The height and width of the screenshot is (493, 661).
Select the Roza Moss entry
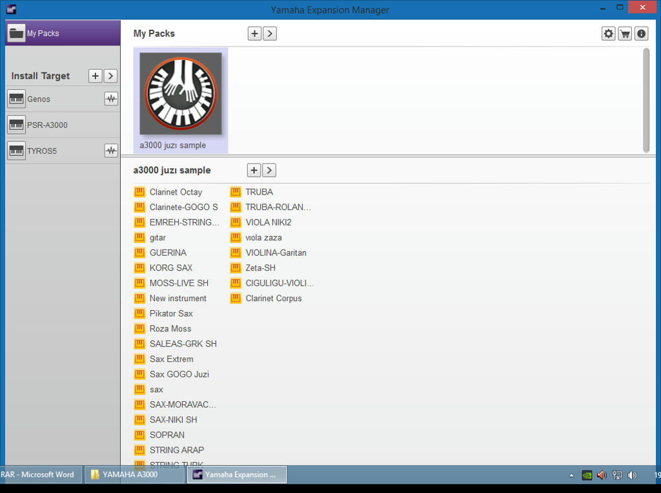tap(163, 329)
